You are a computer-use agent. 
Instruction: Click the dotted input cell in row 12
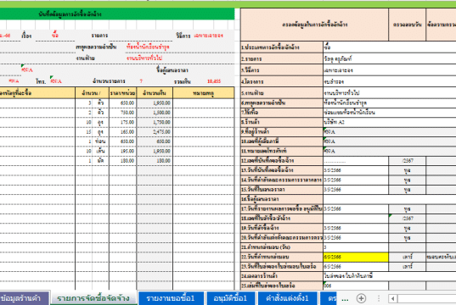[356, 161]
